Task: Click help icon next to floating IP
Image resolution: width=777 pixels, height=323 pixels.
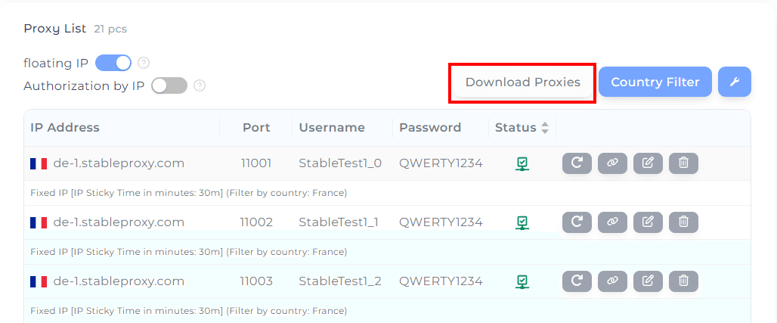Action: pos(144,63)
